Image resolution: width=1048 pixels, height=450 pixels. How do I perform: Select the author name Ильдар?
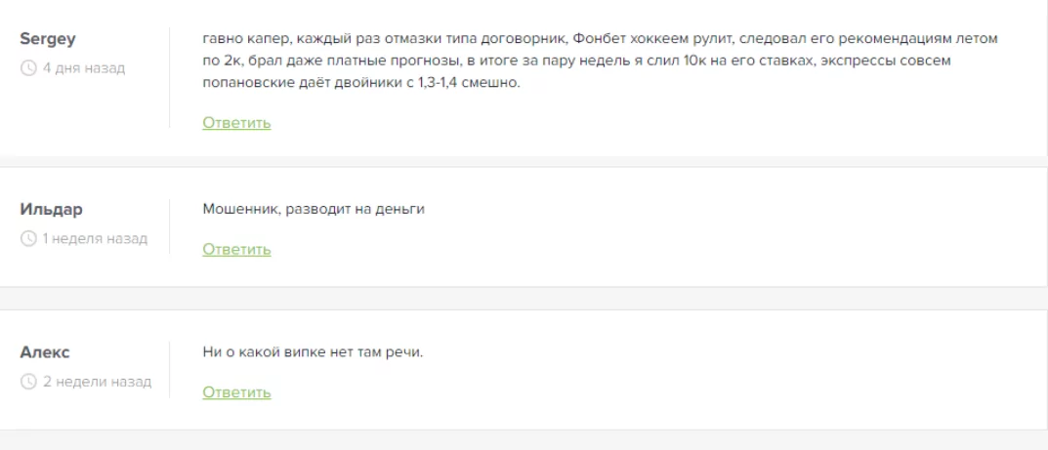(x=51, y=209)
